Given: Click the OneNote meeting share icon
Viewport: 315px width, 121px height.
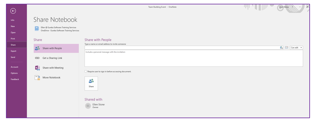Looking at the screenshot, I should [37, 68].
